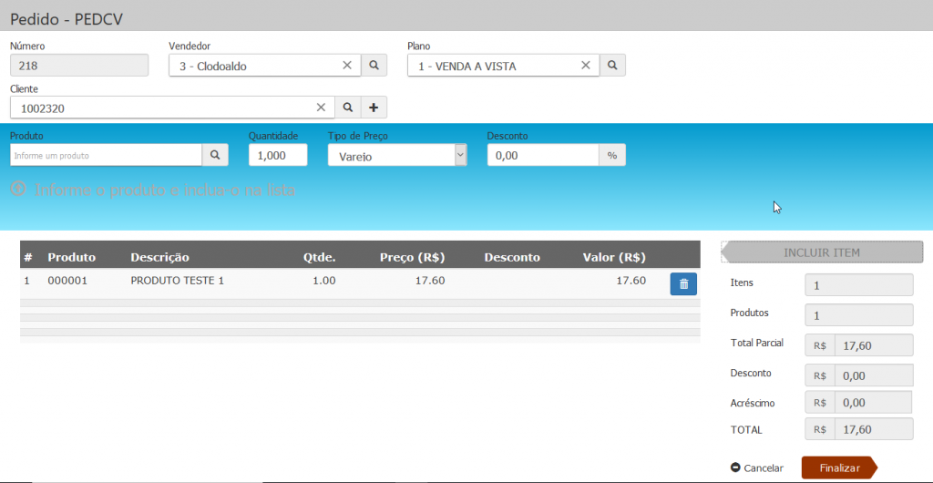This screenshot has height=483, width=933.
Task: Open product search magnifier icon
Action: pos(215,156)
